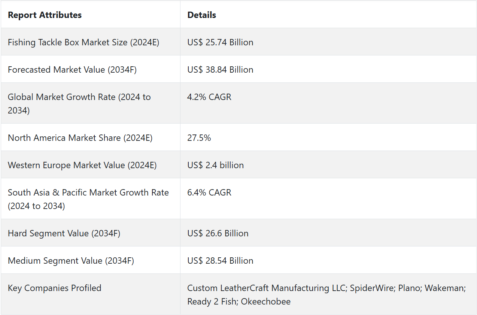The height and width of the screenshot is (315, 477).
Task: Click the '4.2% CAGR' value
Action: [x=209, y=97]
